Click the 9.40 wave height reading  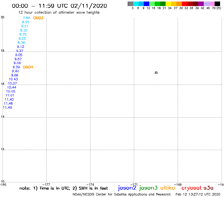pyautogui.click(x=15, y=71)
